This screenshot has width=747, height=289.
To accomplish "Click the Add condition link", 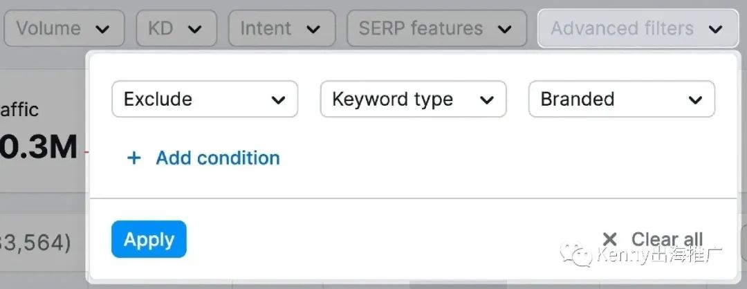I will tap(218, 158).
